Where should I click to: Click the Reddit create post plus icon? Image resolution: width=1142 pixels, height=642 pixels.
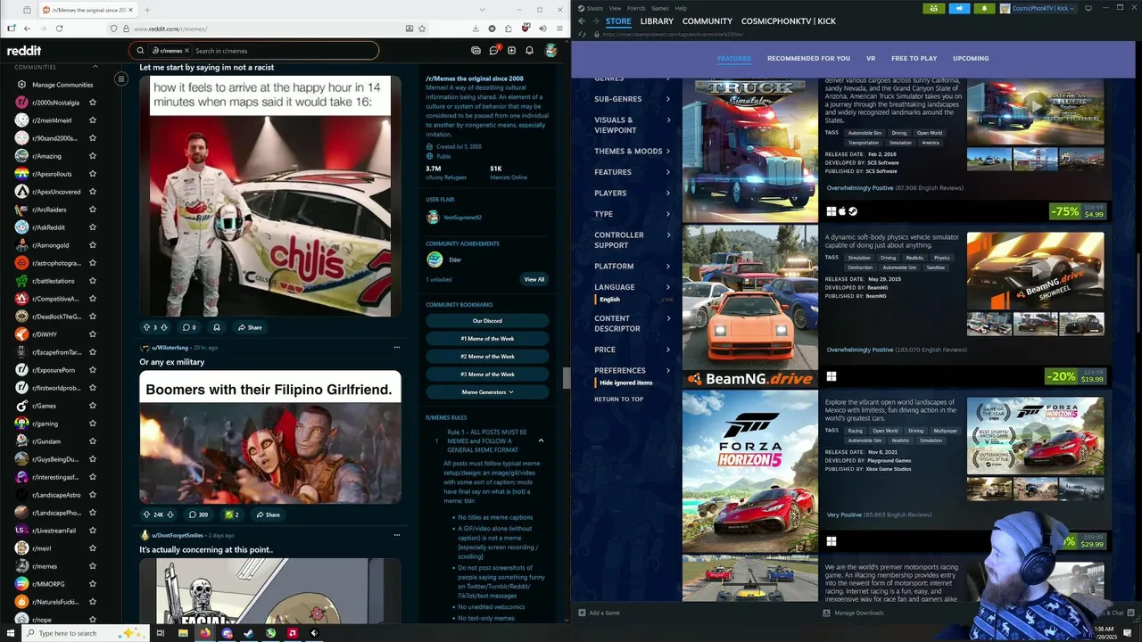pyautogui.click(x=511, y=51)
